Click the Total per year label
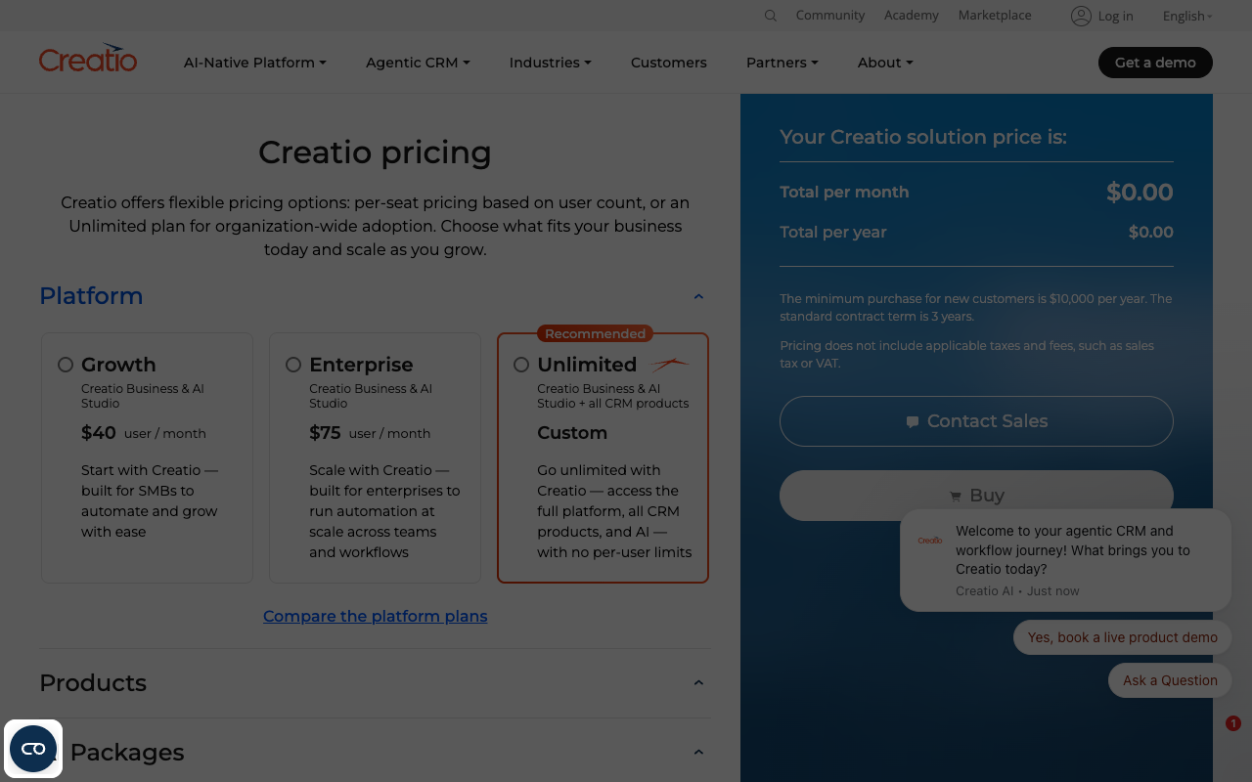 pos(833,233)
